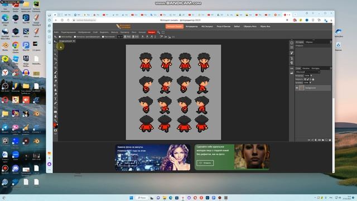The height and width of the screenshot is (201, 357).
Task: Select the Eraser tool
Action: point(55,81)
